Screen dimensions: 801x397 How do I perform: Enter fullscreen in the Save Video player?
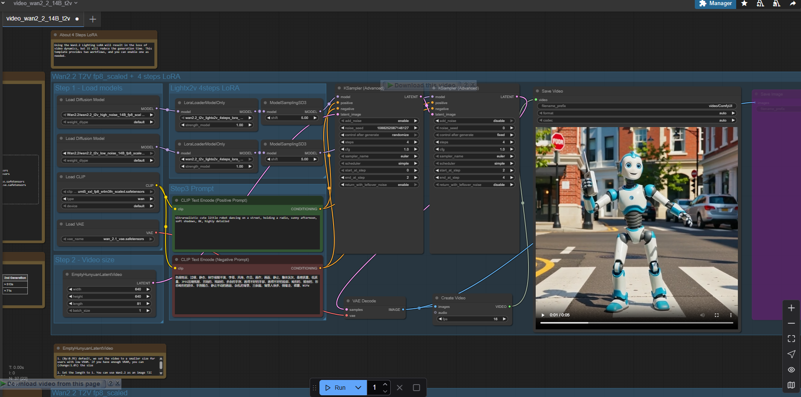pos(717,315)
